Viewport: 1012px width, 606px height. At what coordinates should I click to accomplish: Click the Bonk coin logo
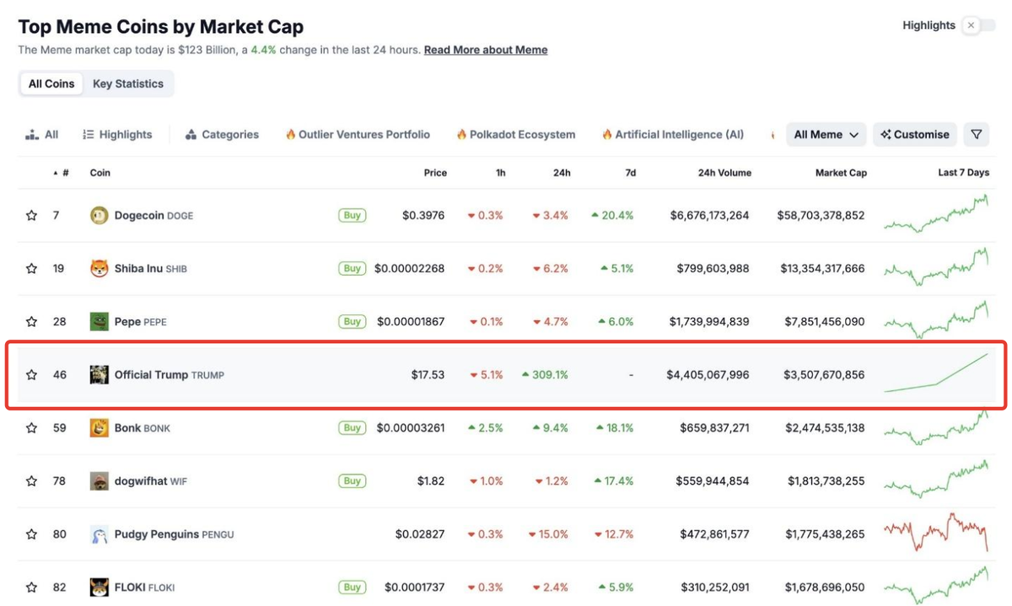coord(100,428)
